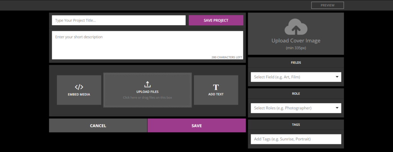Expand the Select Field combo box
This screenshot has width=393, height=152.
tap(296, 77)
